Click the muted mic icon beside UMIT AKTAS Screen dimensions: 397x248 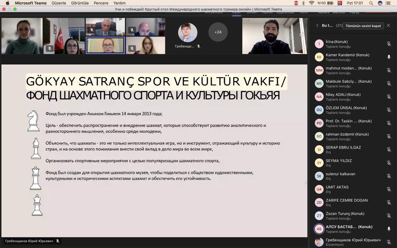[389, 189]
